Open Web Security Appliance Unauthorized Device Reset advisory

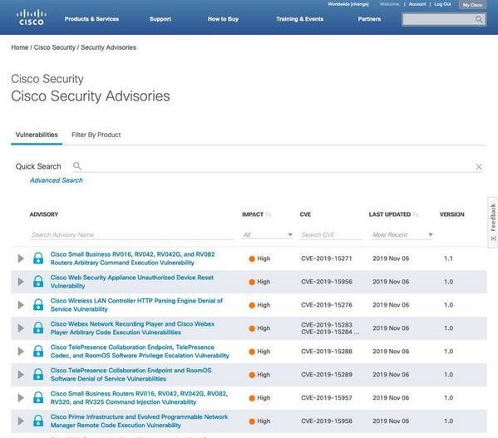coord(132,282)
